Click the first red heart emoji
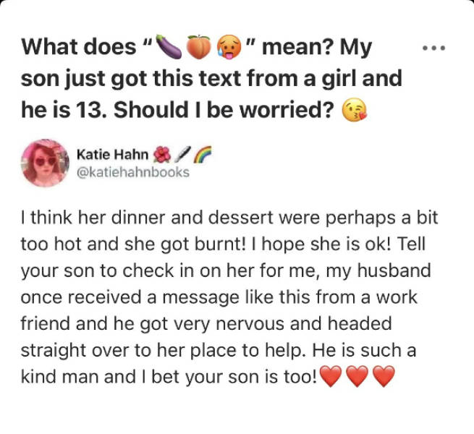474x434 pixels. tap(330, 378)
